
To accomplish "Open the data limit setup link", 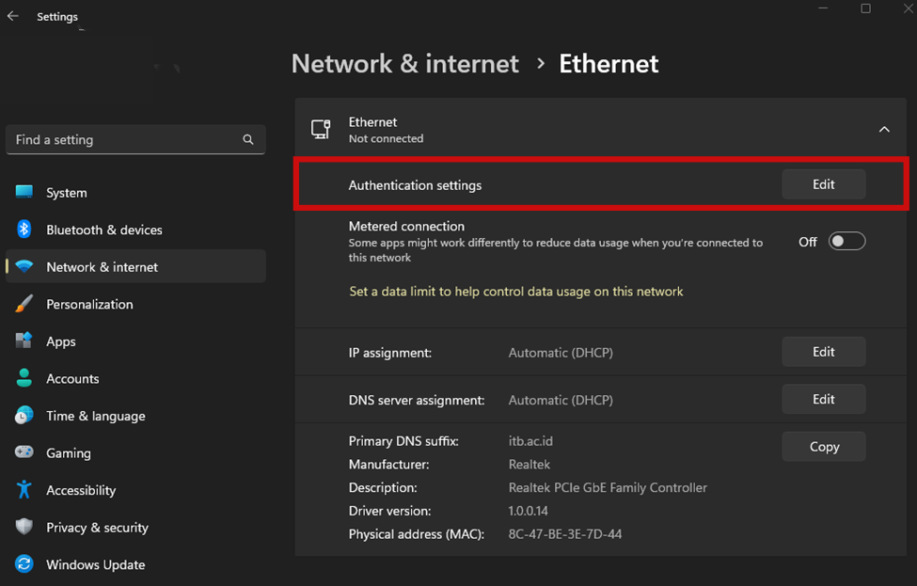I will pyautogui.click(x=515, y=292).
